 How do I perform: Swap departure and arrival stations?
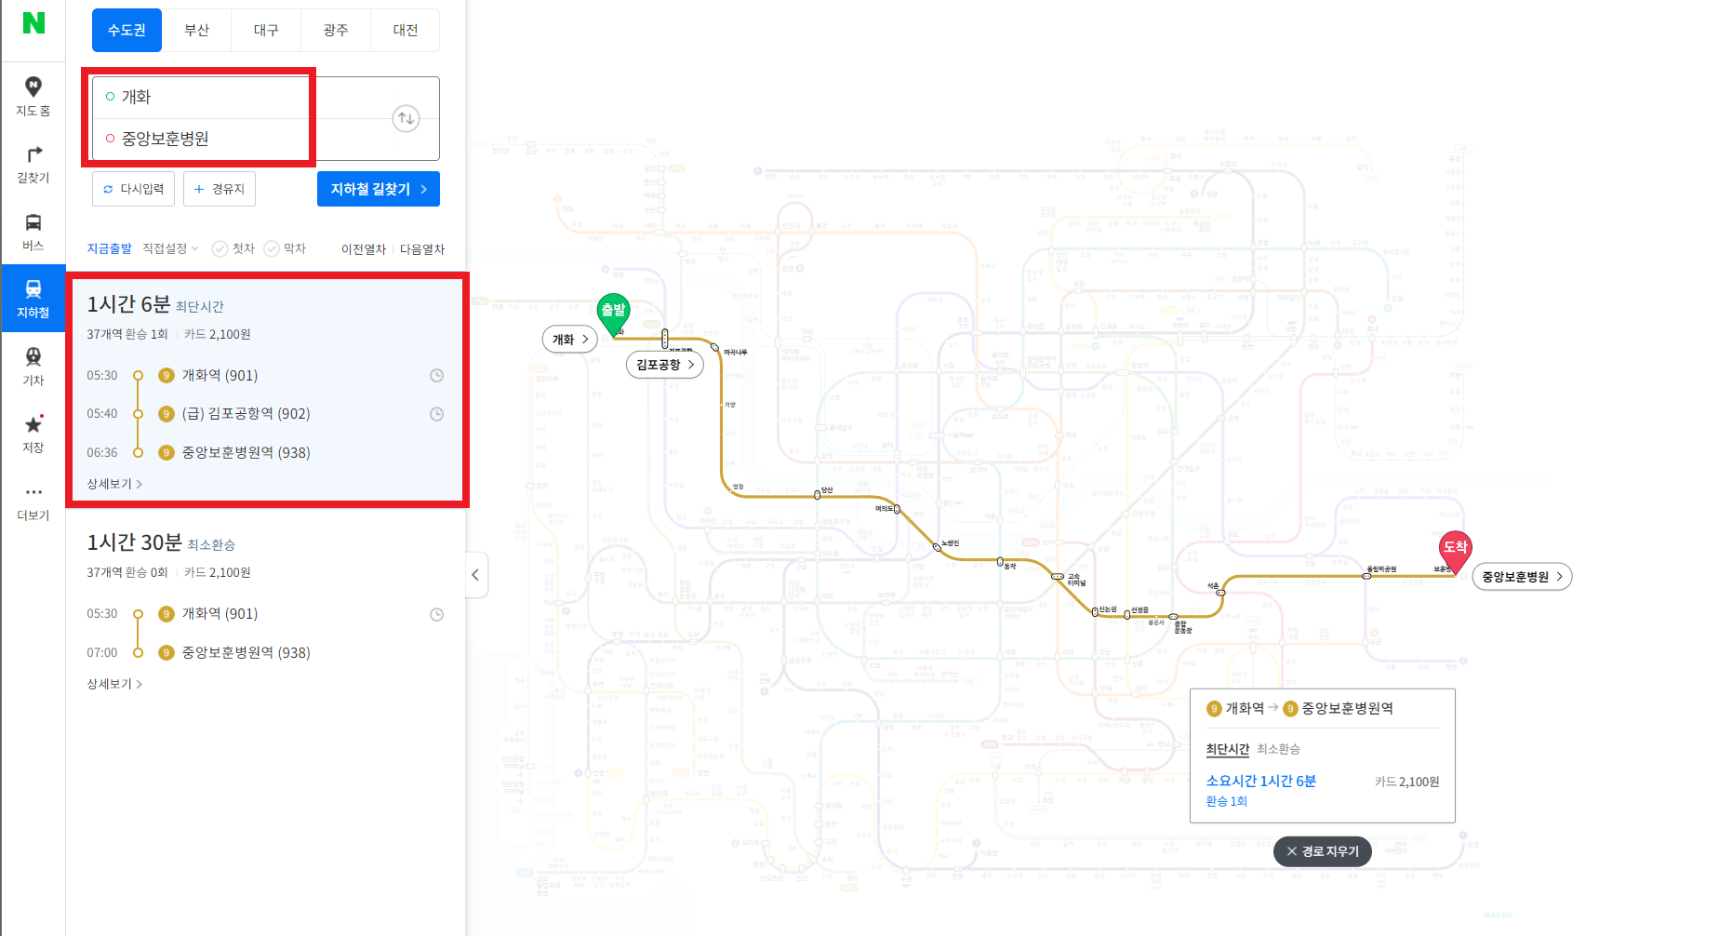[406, 118]
